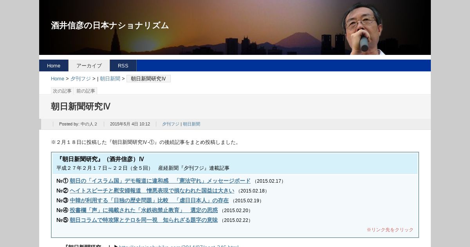Click the 平成２７年２月１７日～２２日 series description
470x247 pixels.
point(143,168)
